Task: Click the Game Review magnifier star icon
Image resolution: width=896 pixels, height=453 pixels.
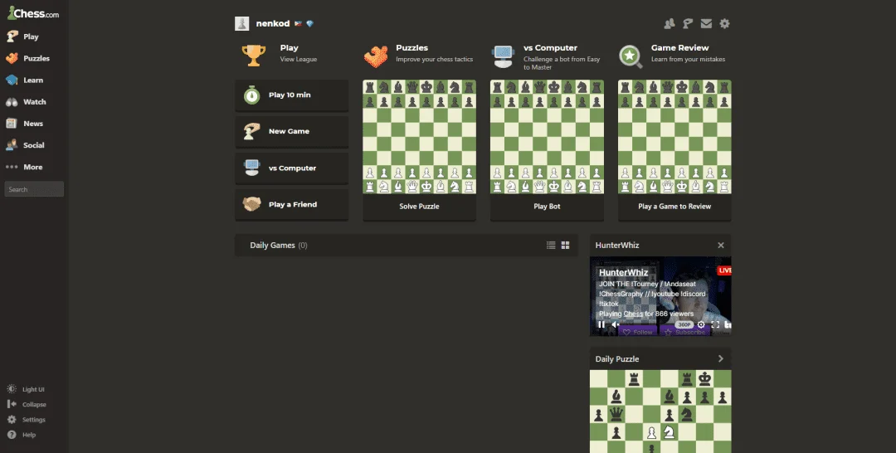Action: click(x=631, y=56)
